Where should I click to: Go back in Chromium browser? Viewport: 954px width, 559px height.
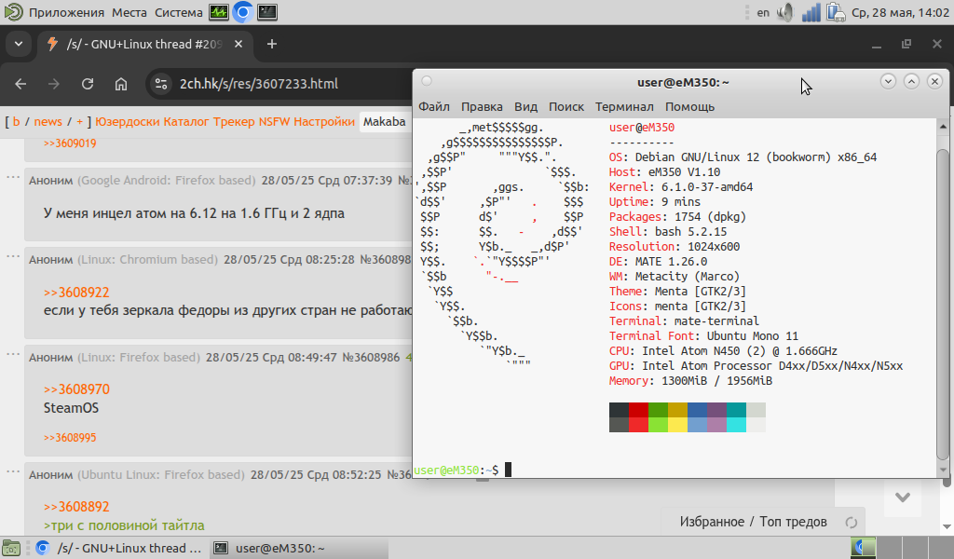(x=20, y=84)
